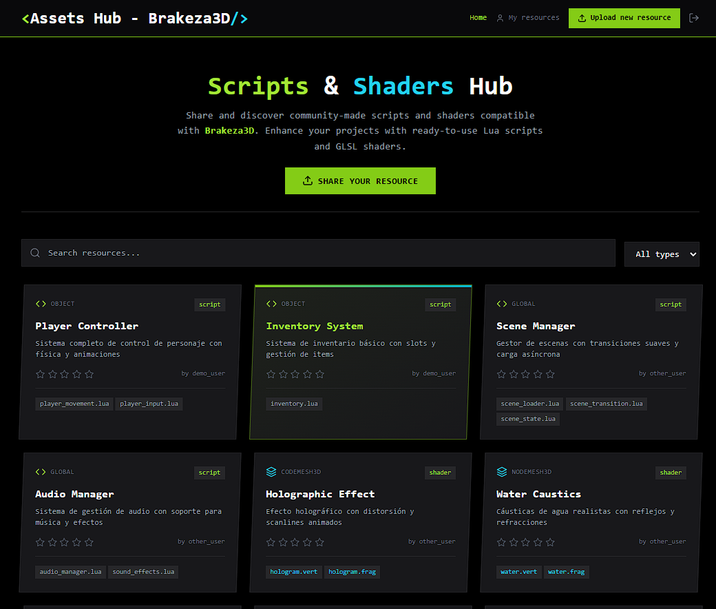Open the All types filter dropdown
716x609 pixels.
(x=661, y=254)
